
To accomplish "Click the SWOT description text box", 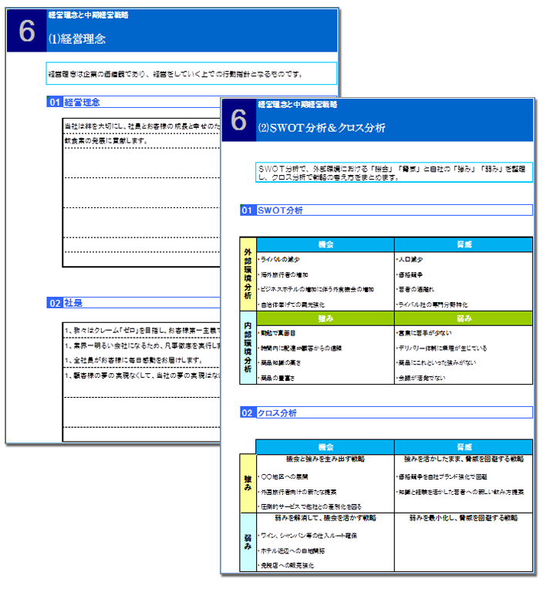I will (x=393, y=172).
